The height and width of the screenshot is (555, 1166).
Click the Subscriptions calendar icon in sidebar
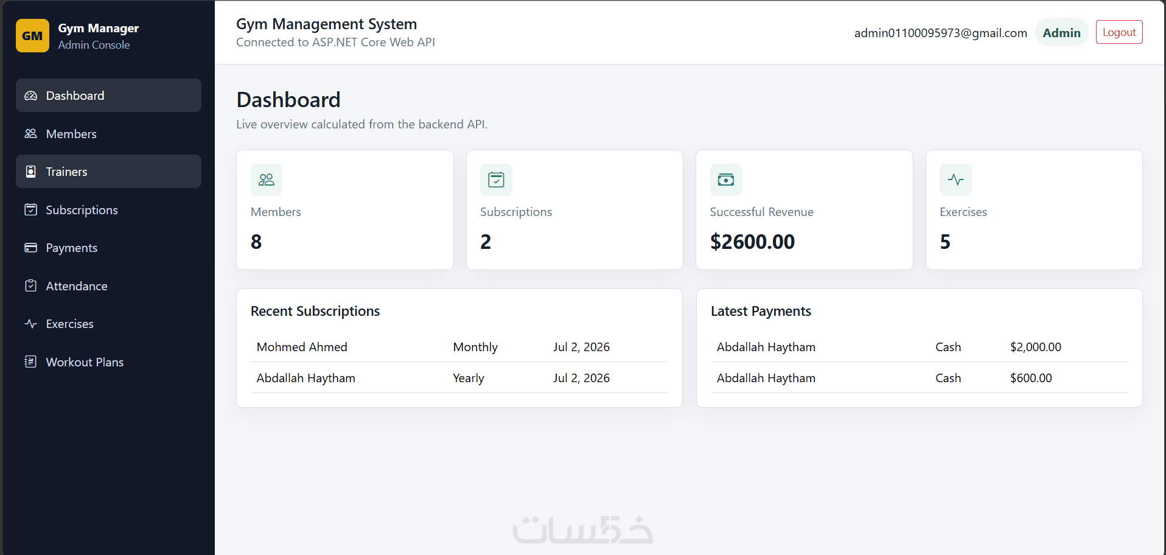pyautogui.click(x=30, y=209)
